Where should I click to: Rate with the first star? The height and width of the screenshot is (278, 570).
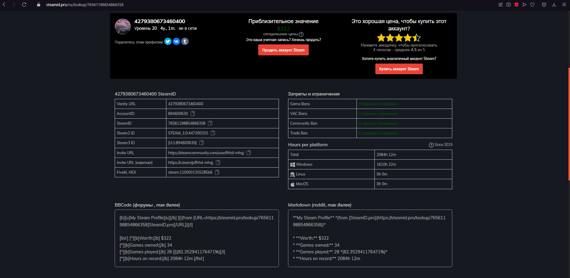381,38
